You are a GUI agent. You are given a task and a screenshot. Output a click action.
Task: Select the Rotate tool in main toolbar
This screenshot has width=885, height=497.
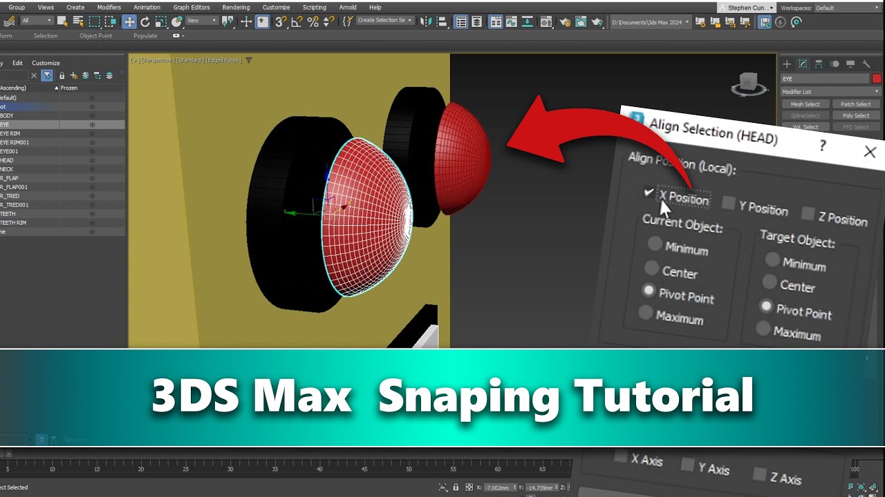tap(145, 21)
